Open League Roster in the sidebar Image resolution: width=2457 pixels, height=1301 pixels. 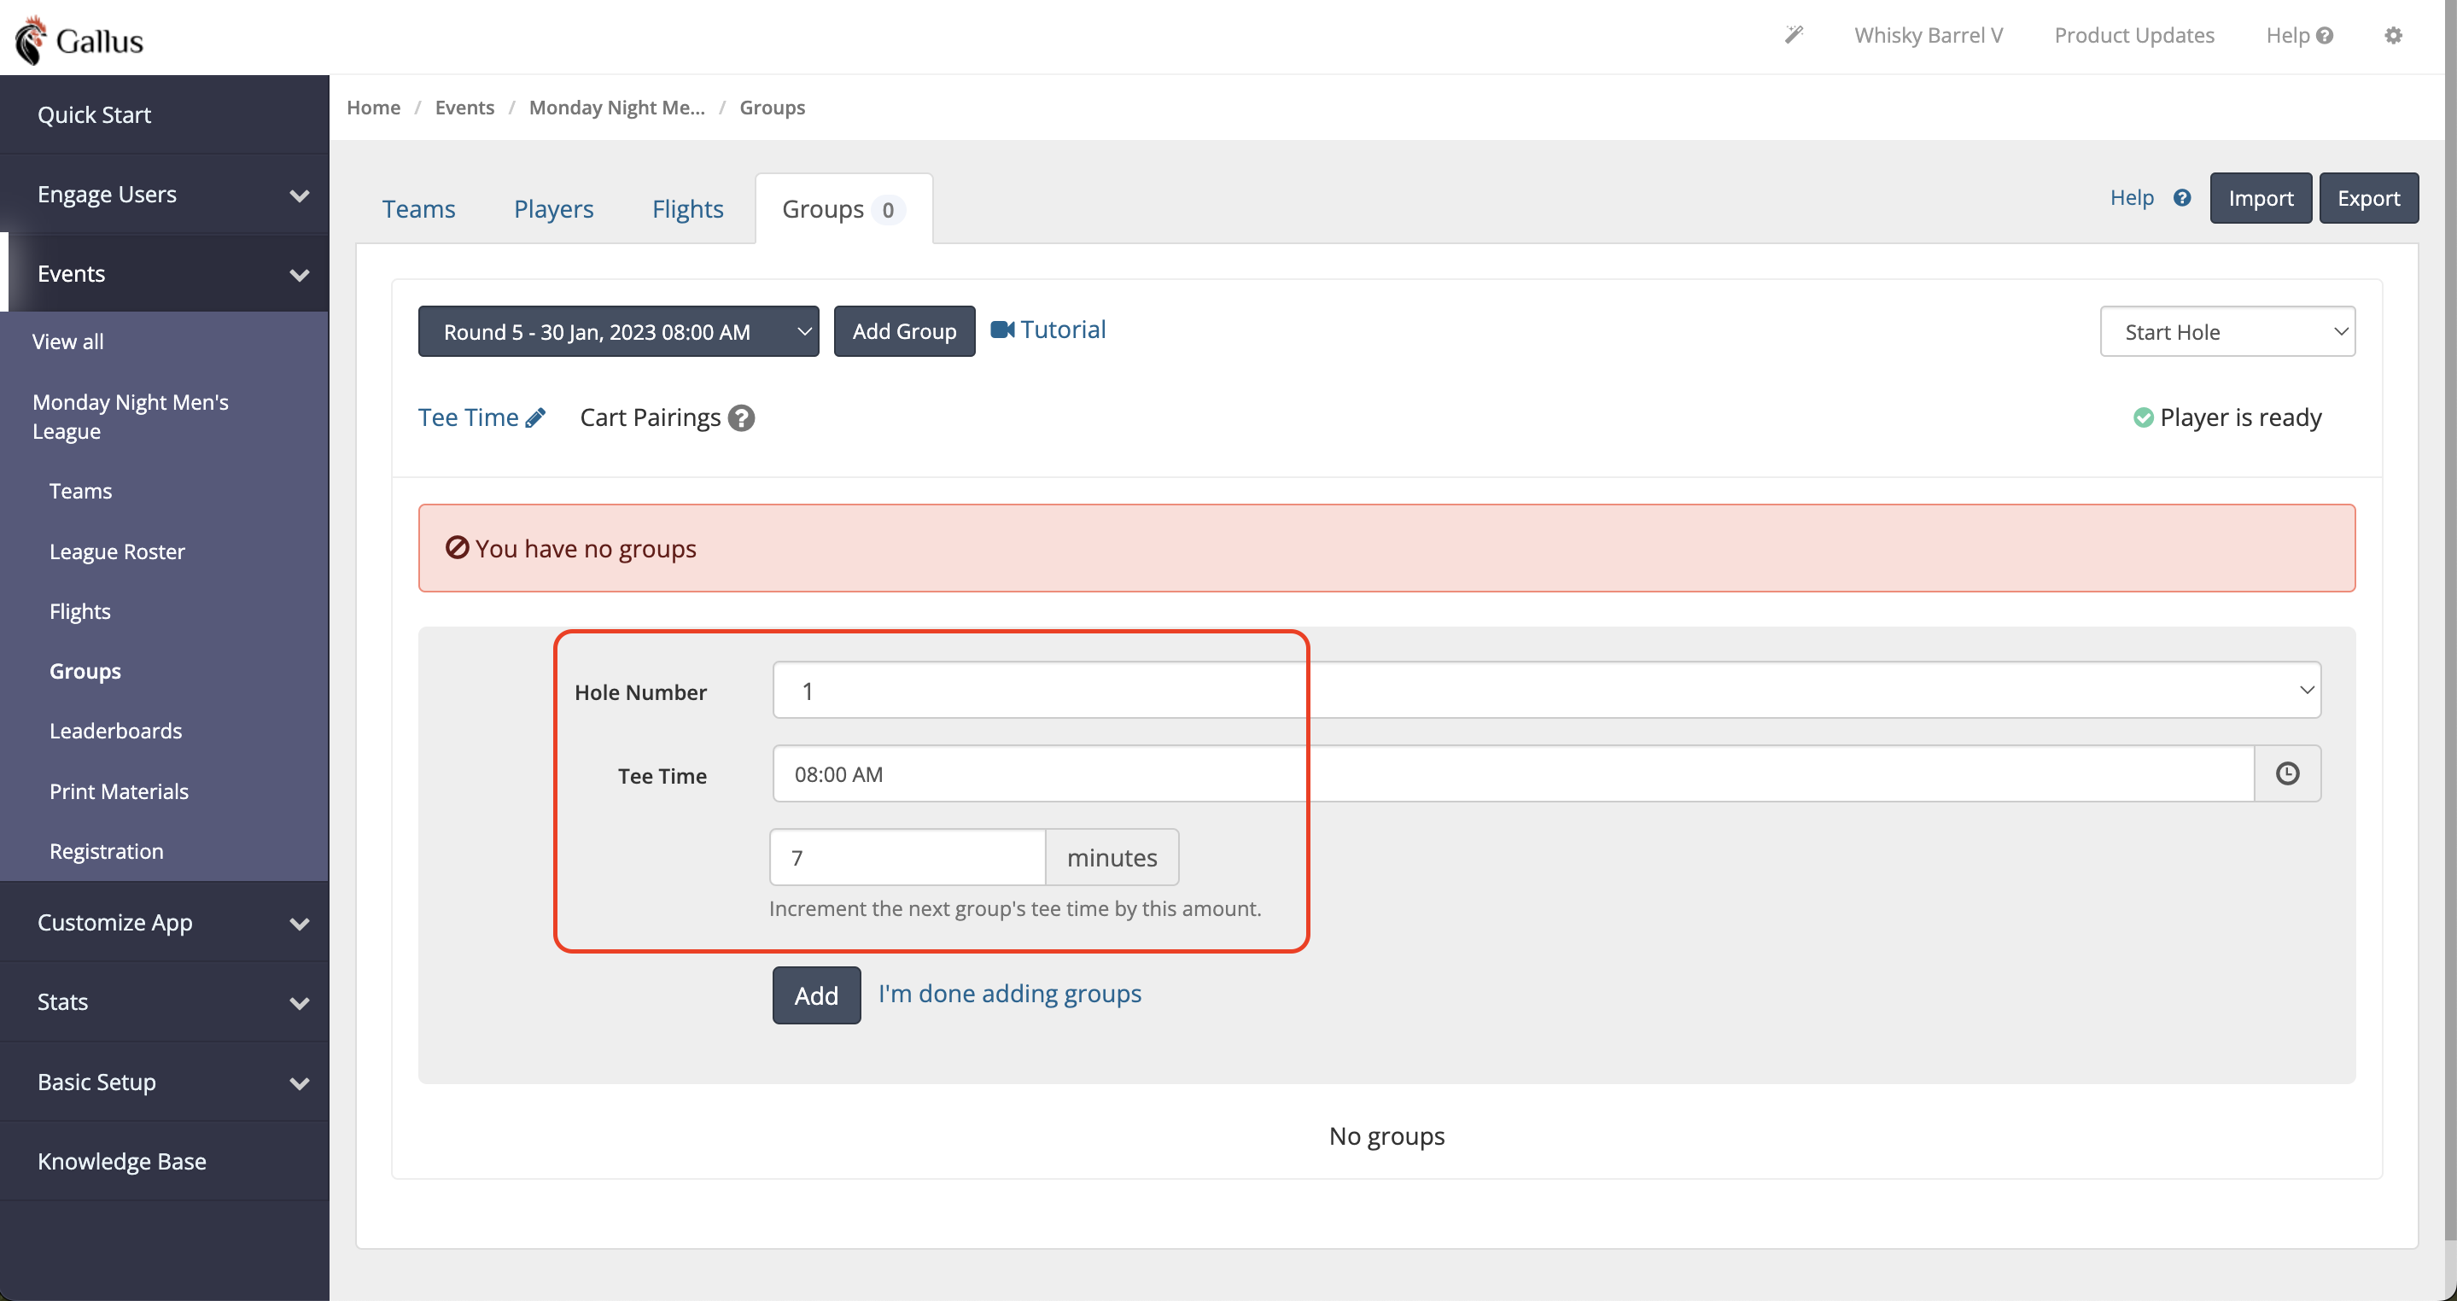(x=116, y=551)
